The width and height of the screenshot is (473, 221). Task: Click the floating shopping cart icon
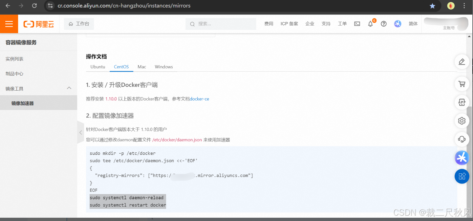click(x=462, y=84)
